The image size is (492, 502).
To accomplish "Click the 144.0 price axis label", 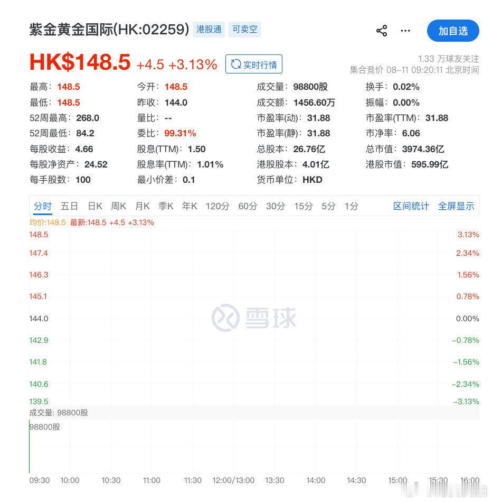I will coord(39,319).
